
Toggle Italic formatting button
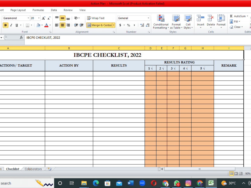click(11, 25)
